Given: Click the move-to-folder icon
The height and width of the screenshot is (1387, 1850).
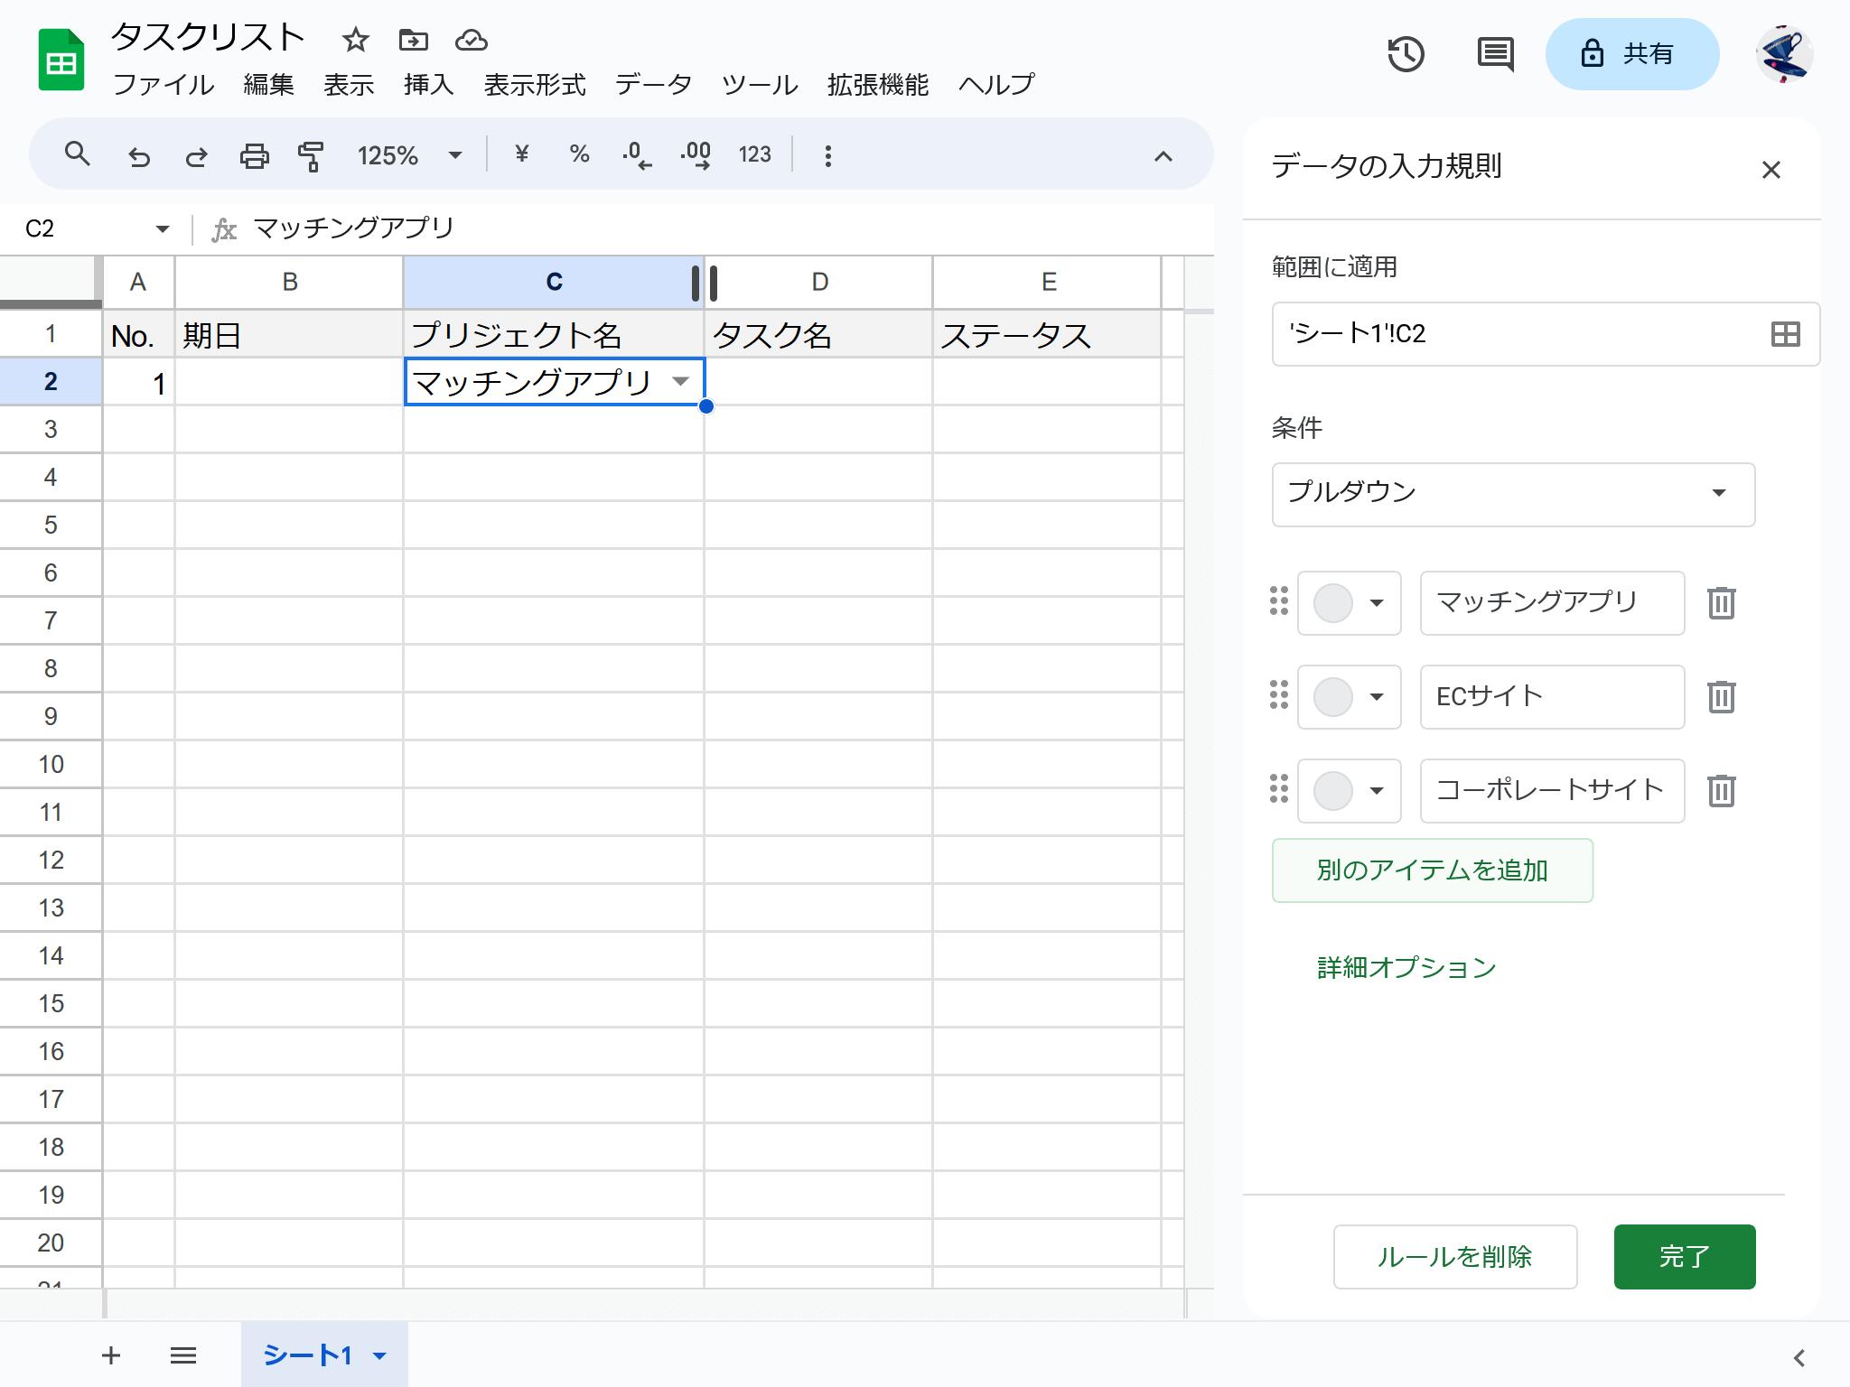Looking at the screenshot, I should [414, 40].
